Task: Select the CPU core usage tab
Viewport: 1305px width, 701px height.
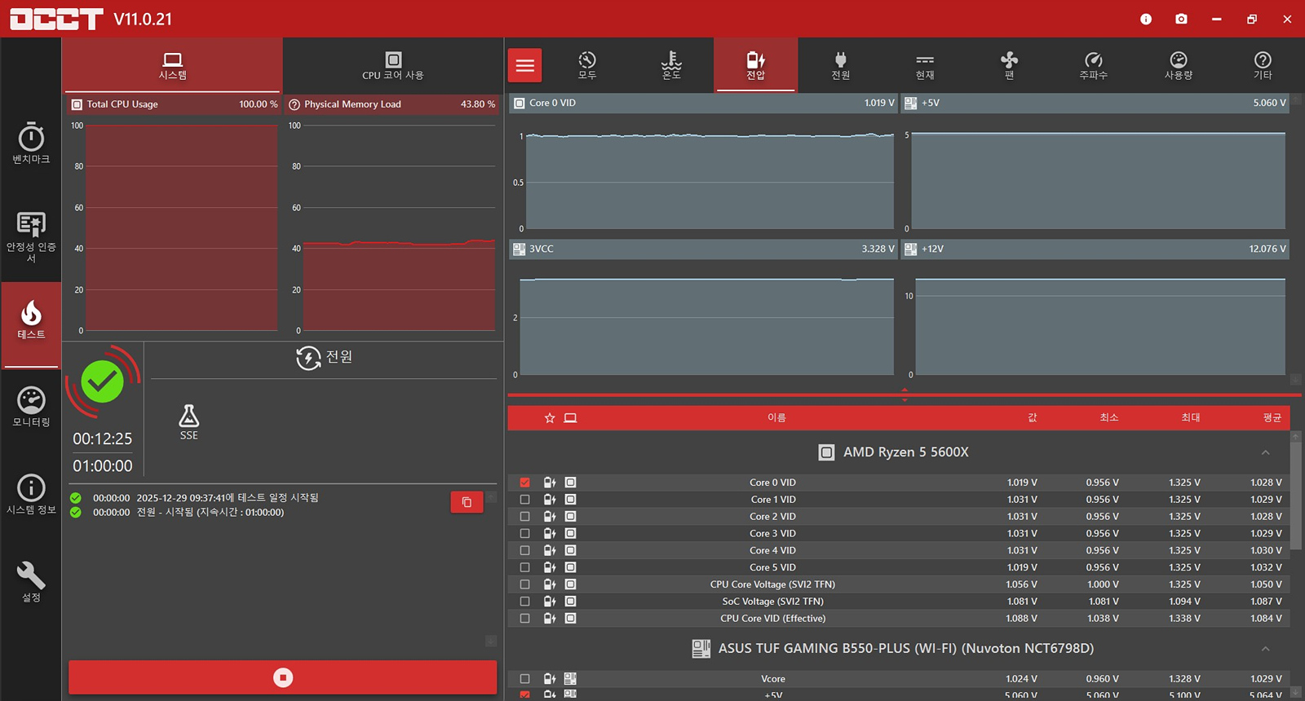Action: (393, 65)
